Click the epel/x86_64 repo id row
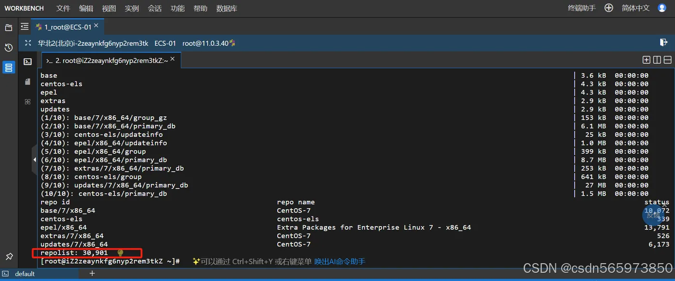Image resolution: width=675 pixels, height=281 pixels. coord(64,227)
